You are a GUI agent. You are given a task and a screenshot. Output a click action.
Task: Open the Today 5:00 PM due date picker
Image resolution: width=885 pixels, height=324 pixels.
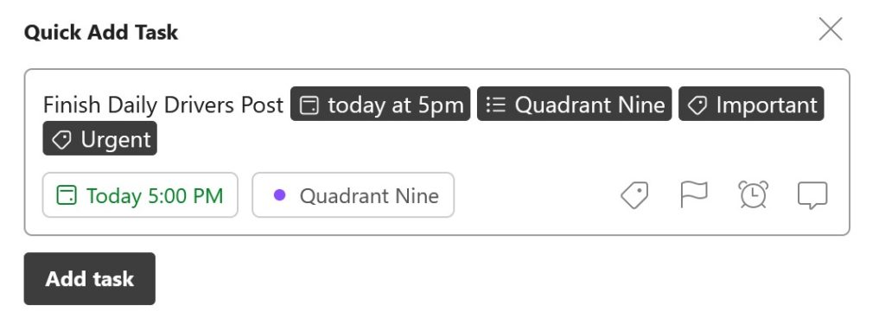[140, 195]
